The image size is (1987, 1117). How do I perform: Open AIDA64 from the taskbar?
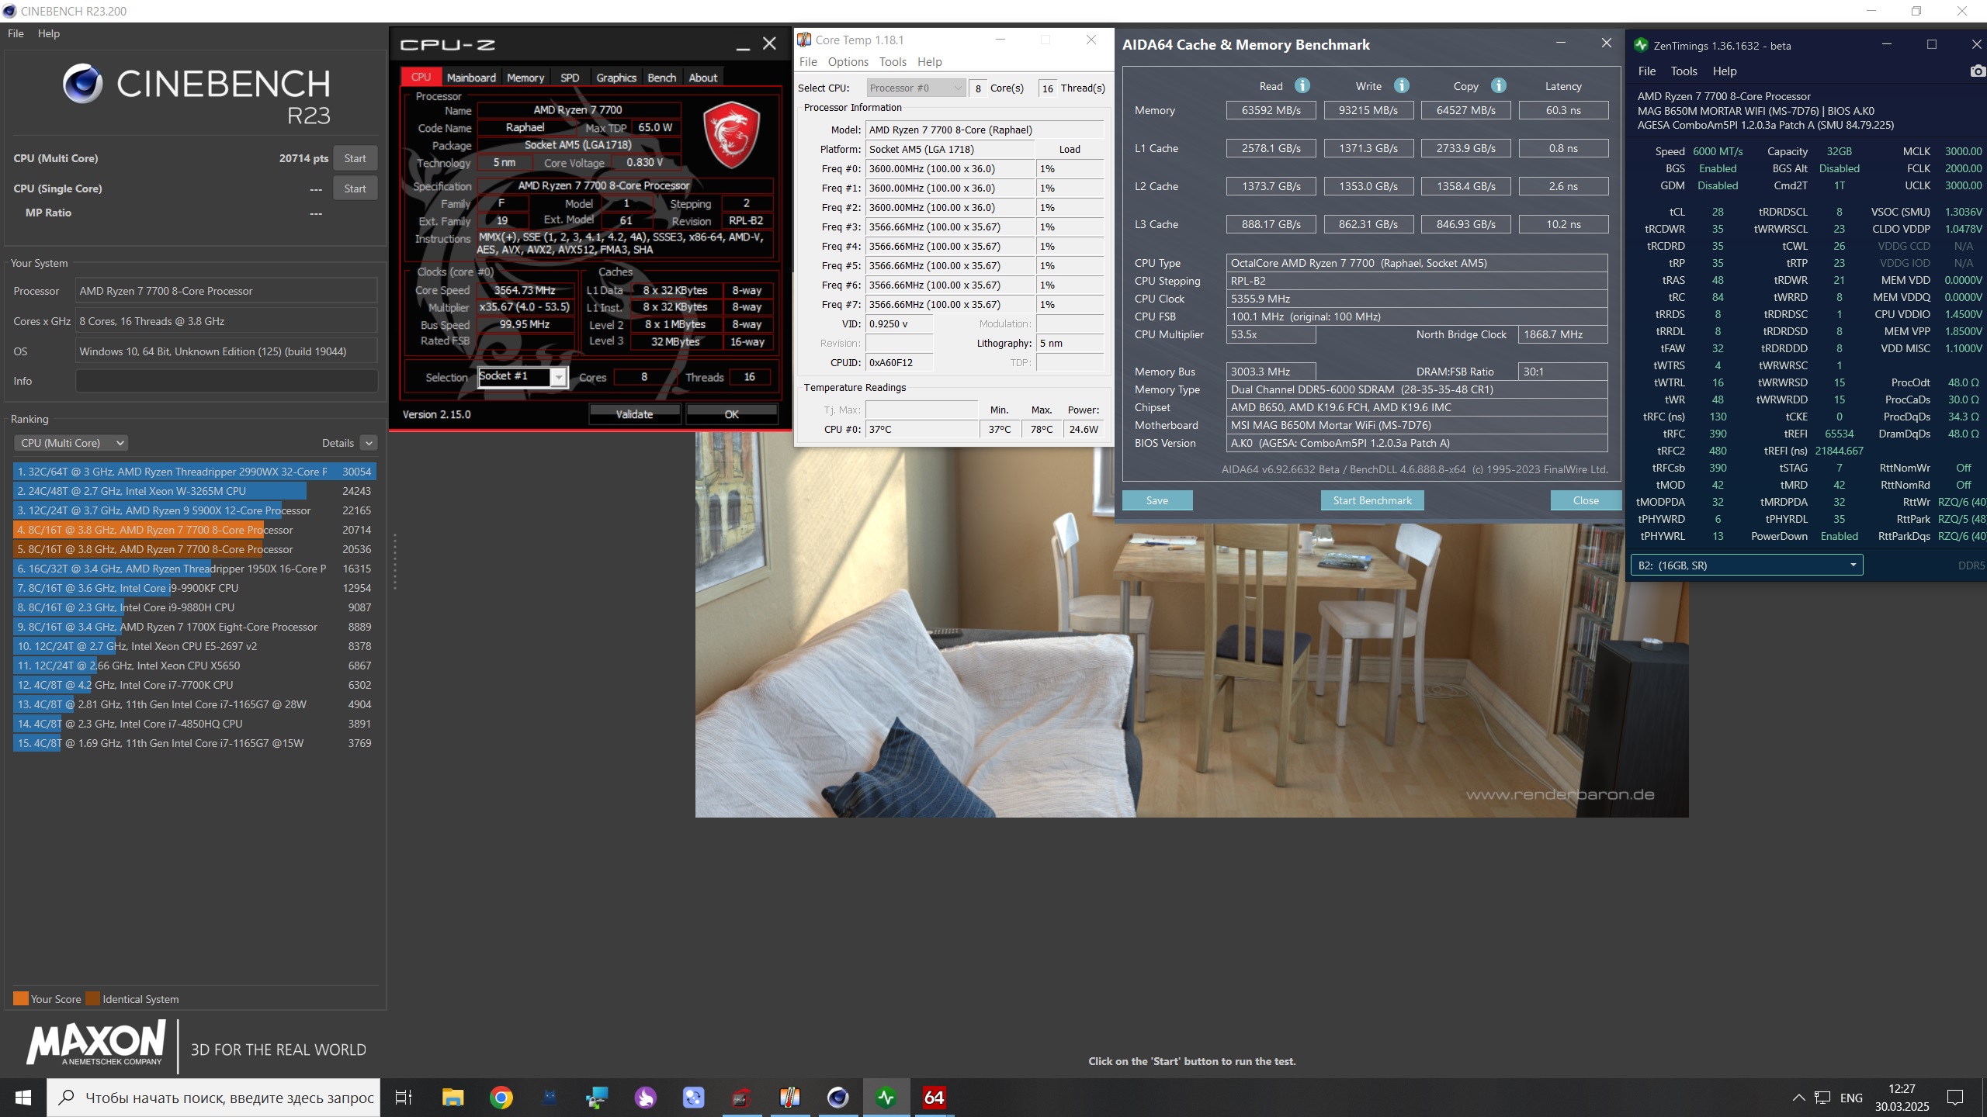click(934, 1098)
